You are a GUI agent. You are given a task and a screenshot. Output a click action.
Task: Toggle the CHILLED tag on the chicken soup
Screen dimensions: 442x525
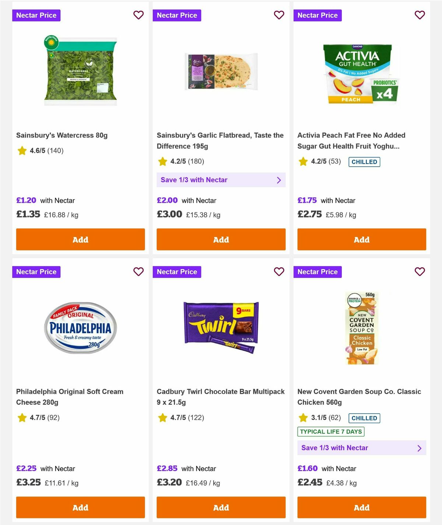click(364, 418)
